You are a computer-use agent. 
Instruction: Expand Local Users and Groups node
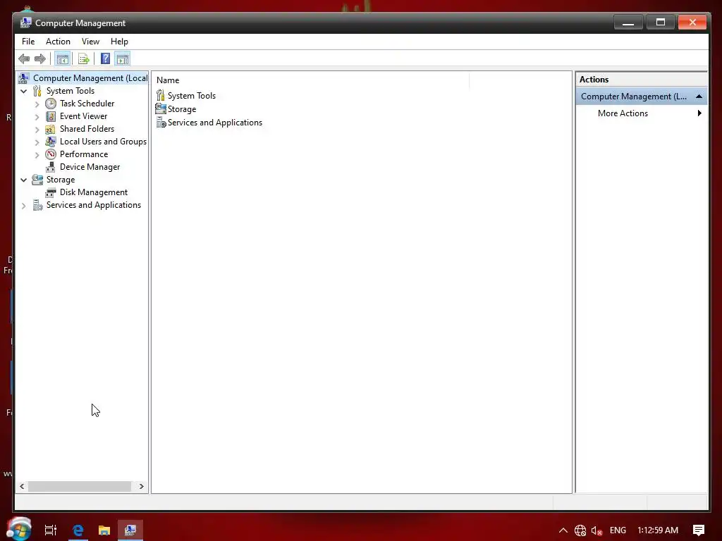pyautogui.click(x=37, y=142)
